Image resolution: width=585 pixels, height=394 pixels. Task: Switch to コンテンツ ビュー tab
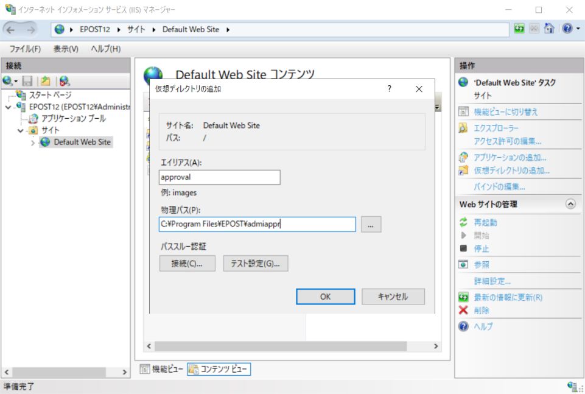tap(219, 370)
